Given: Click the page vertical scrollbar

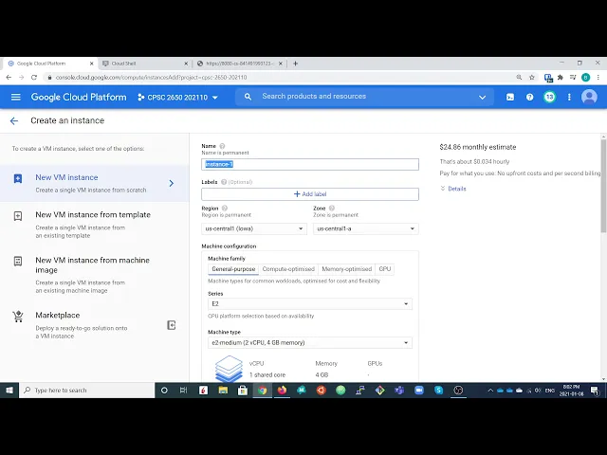Looking at the screenshot, I should 603,186.
